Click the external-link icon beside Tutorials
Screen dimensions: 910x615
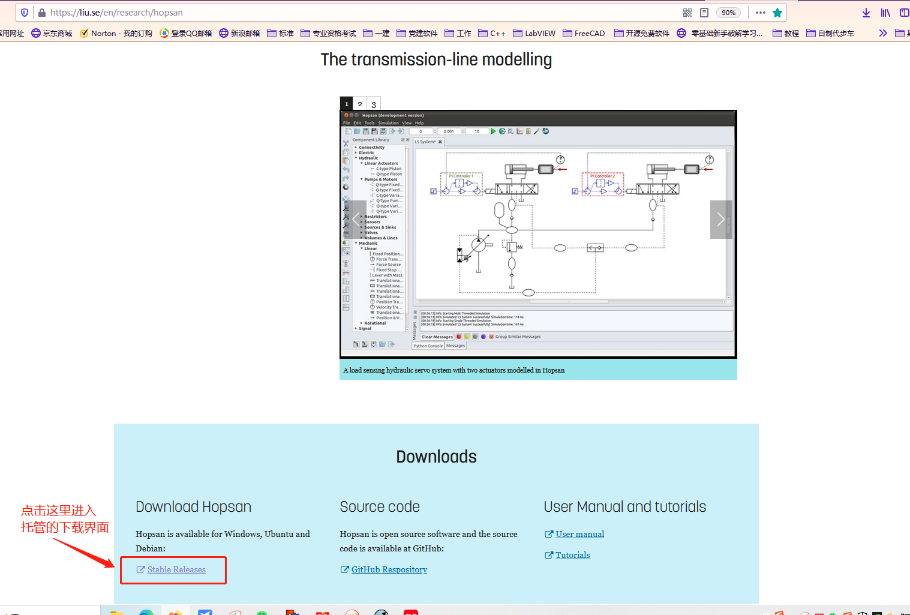pos(549,555)
